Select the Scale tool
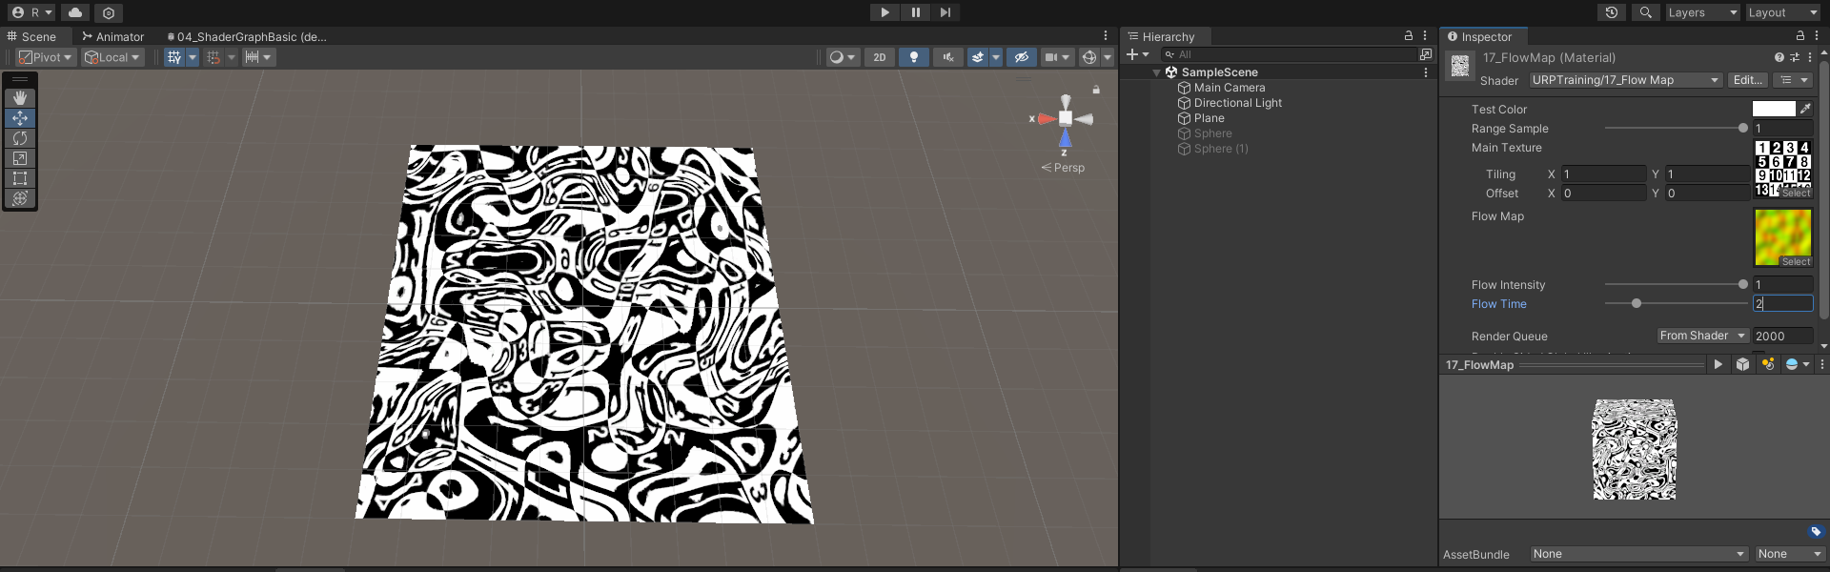Viewport: 1830px width, 572px height. (20, 158)
